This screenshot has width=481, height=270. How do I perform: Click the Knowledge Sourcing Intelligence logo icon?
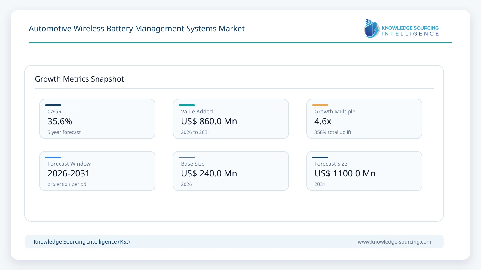click(372, 28)
